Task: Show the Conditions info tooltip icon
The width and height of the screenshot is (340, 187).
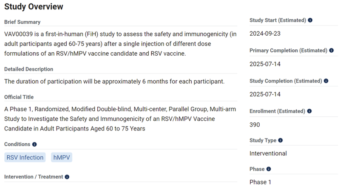Action: [34, 144]
